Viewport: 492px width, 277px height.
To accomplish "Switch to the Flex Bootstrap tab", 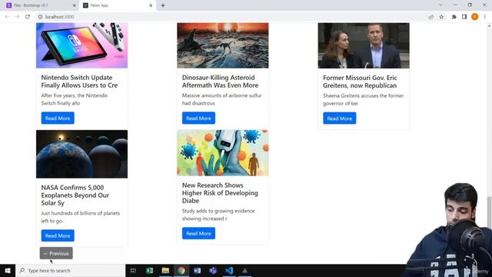I will tap(40, 5).
